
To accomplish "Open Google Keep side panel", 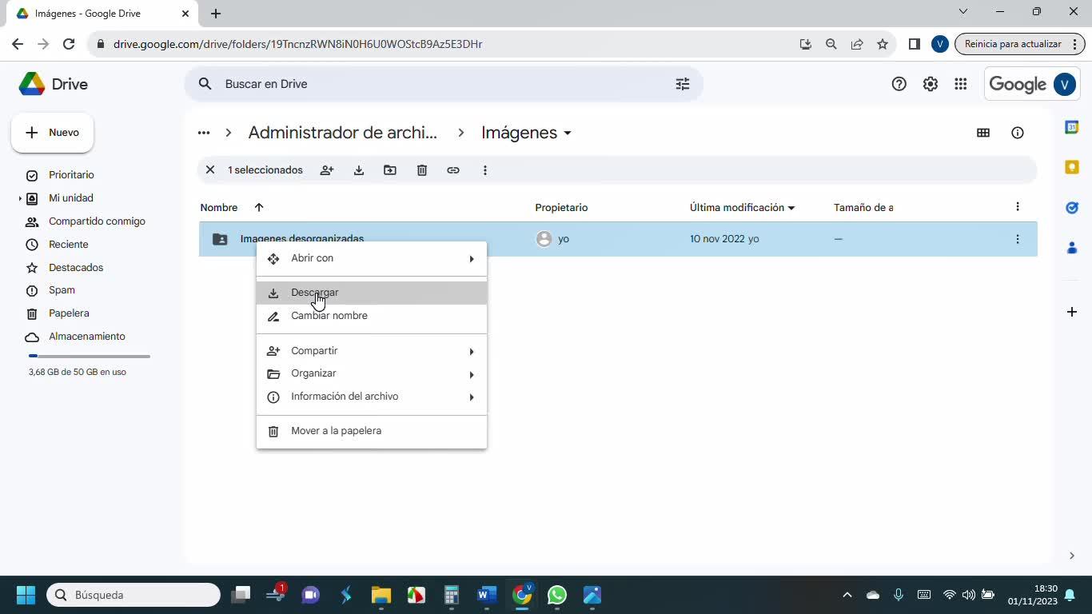I will pos(1072,167).
